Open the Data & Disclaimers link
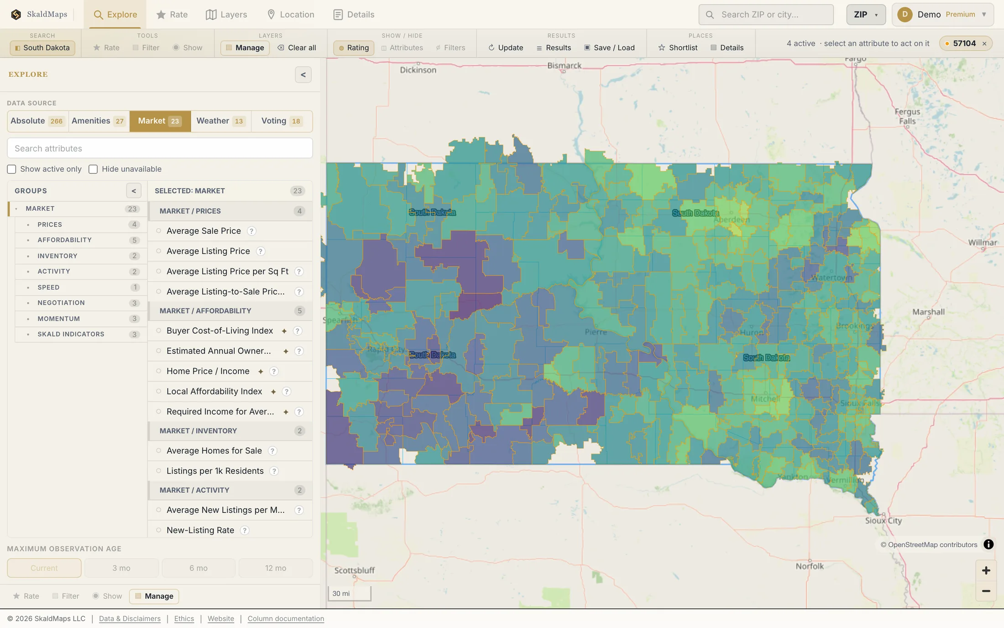The width and height of the screenshot is (1004, 628). pyautogui.click(x=130, y=618)
